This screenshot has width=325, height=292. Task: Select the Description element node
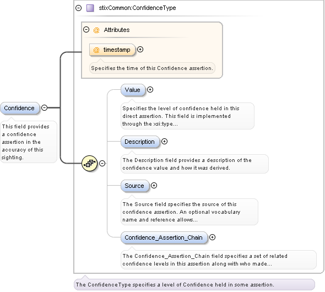click(140, 142)
